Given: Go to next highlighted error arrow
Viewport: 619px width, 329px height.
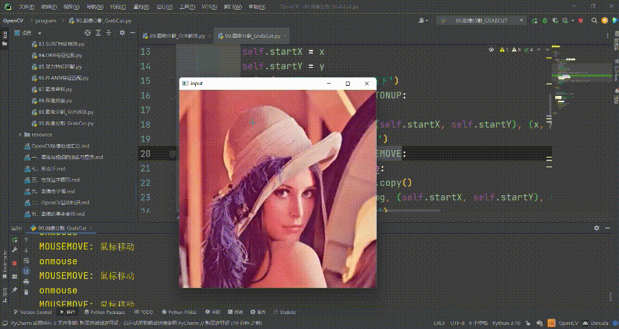Looking at the screenshot, I should tap(547, 50).
